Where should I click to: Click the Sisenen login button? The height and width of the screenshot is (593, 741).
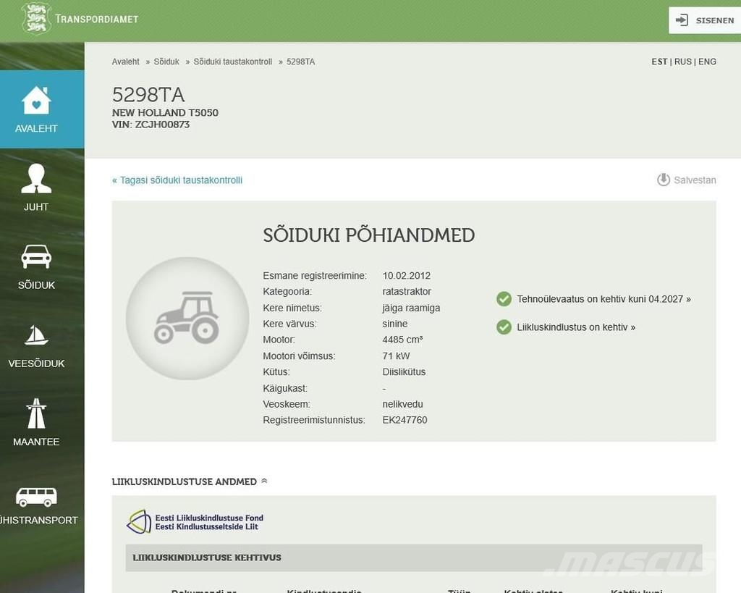click(x=705, y=20)
